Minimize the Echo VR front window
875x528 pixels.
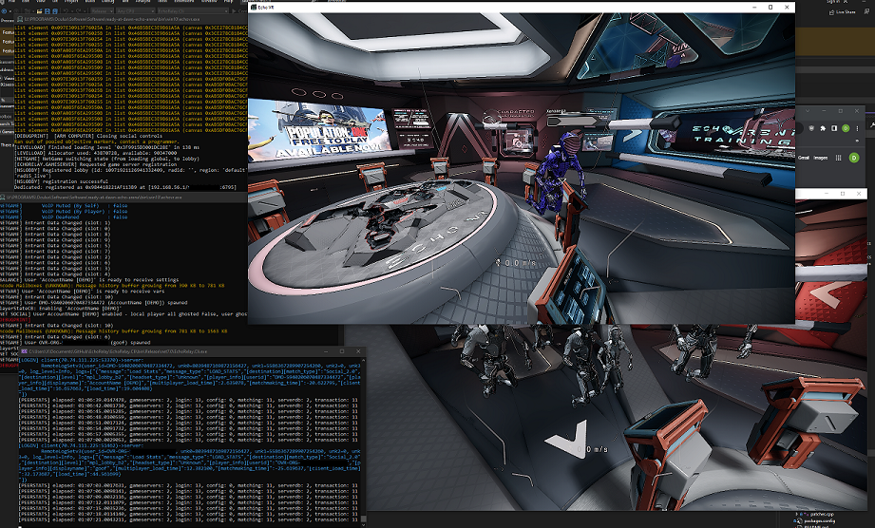point(754,8)
